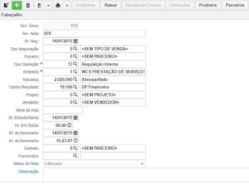Click the Cabeçalho section header
This screenshot has height=185, width=249.
pos(12,15)
